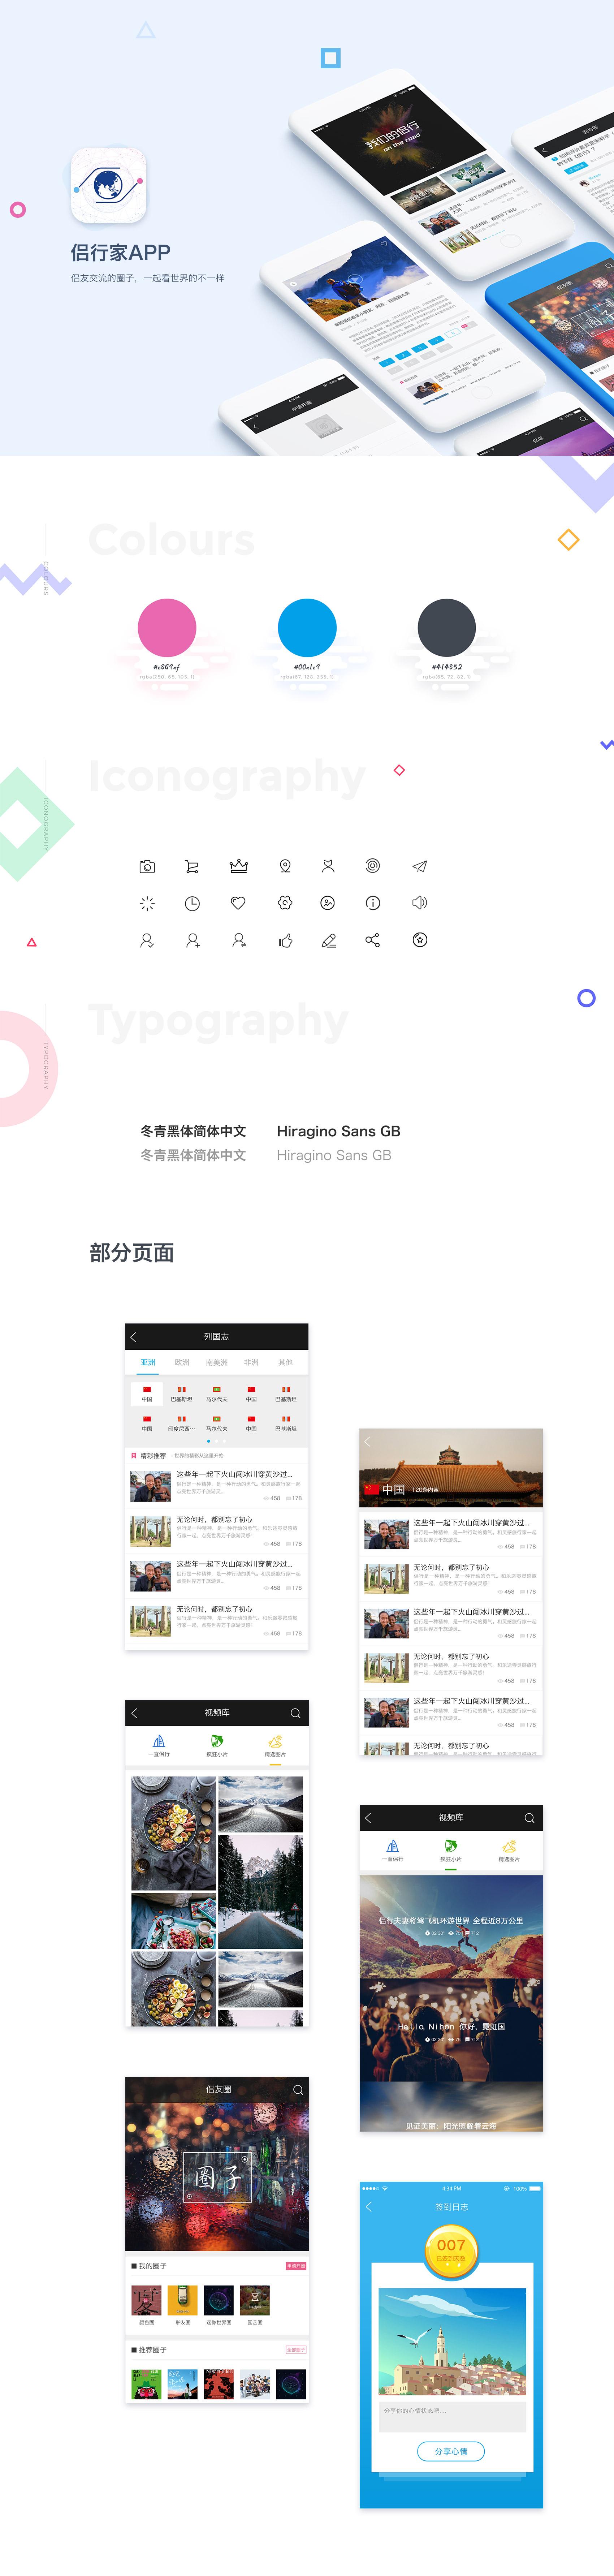
Task: Select the pink colour swatch
Action: (x=167, y=628)
